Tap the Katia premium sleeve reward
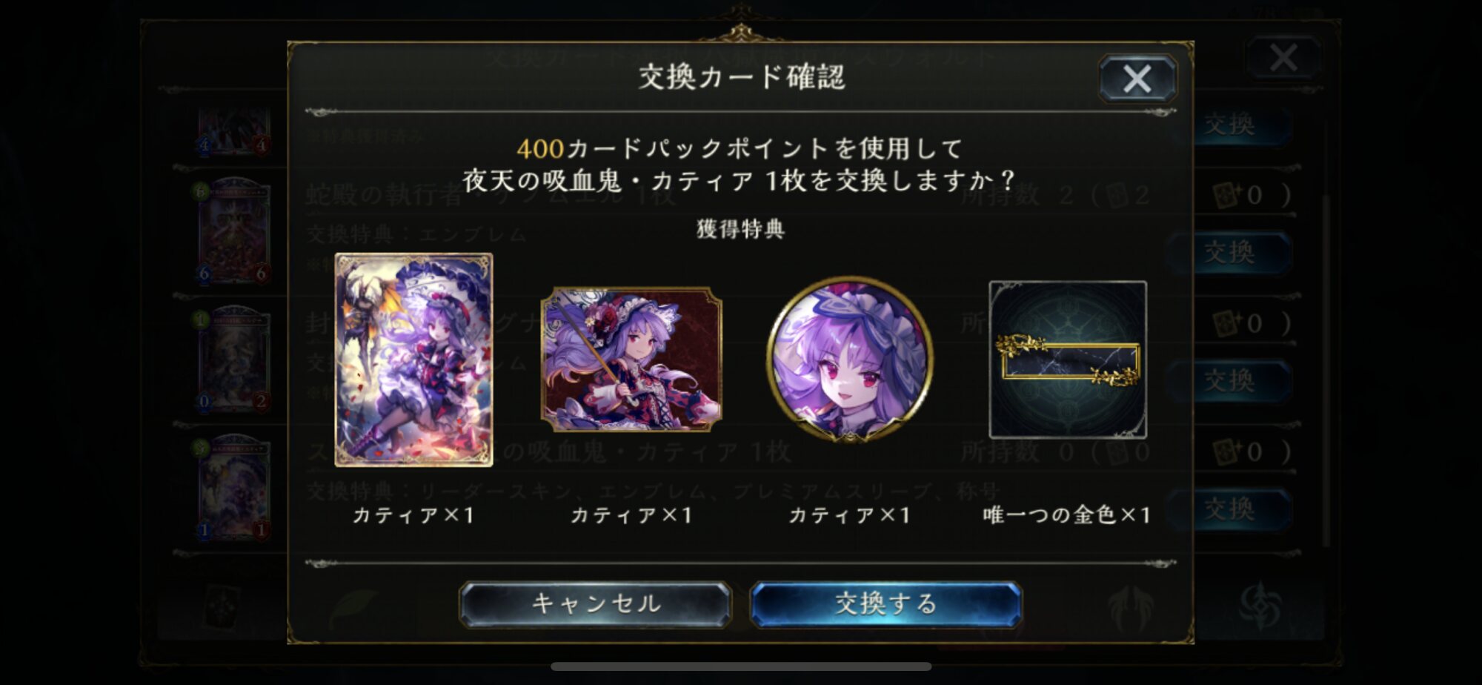This screenshot has width=1482, height=685. [631, 360]
